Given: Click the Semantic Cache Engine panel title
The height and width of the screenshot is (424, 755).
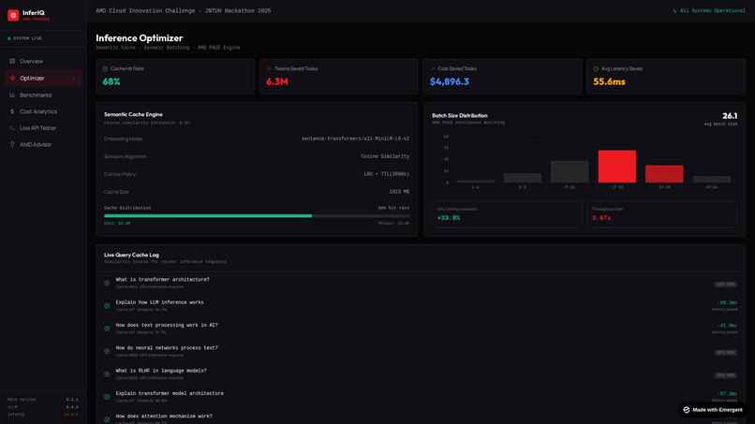Looking at the screenshot, I should [x=133, y=114].
